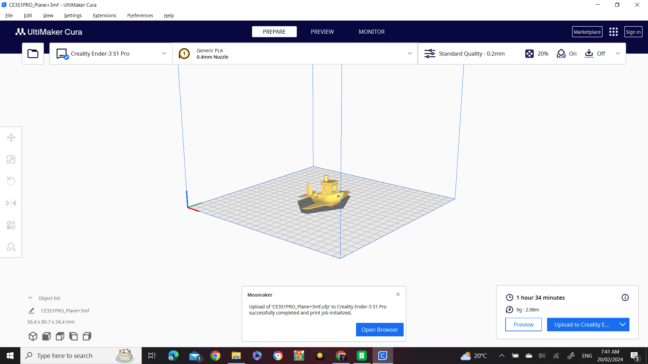Click Upload to Creality Ender button
This screenshot has width=648, height=364.
(x=582, y=325)
